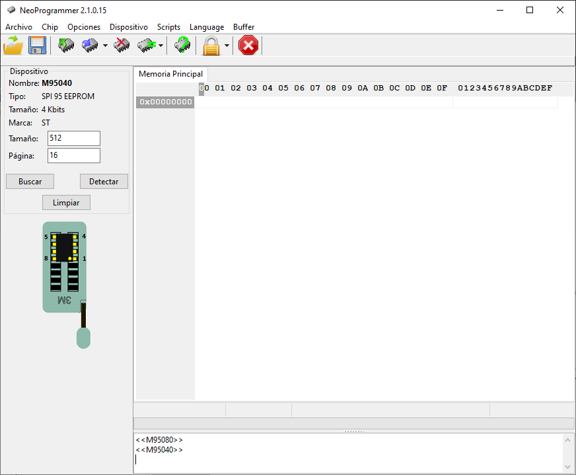Click the 00 hex column header
Viewport: 576px width, 475px height.
(204, 88)
